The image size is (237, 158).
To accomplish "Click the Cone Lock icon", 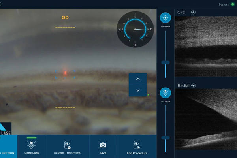I will point(31,145).
